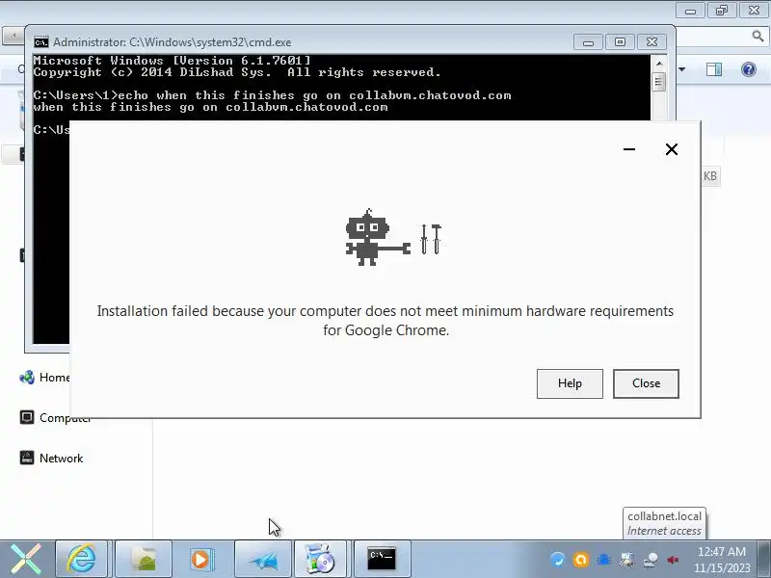The image size is (771, 578).
Task: Toggle the Explorer preview pane icon
Action: (714, 69)
